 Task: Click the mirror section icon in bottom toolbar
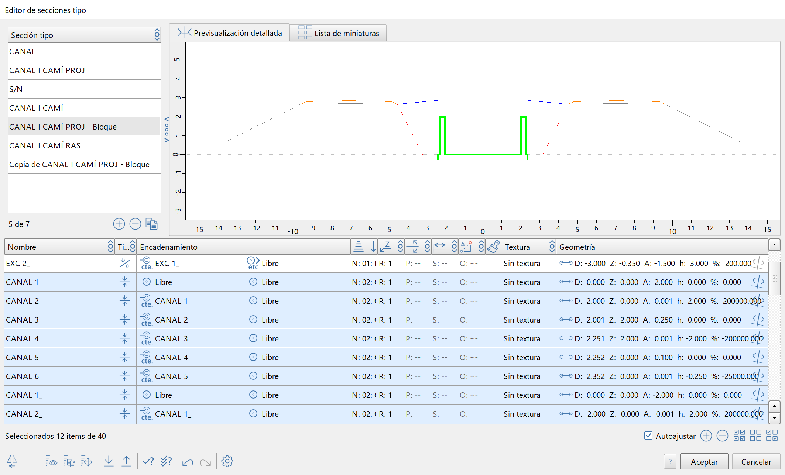[x=12, y=461]
